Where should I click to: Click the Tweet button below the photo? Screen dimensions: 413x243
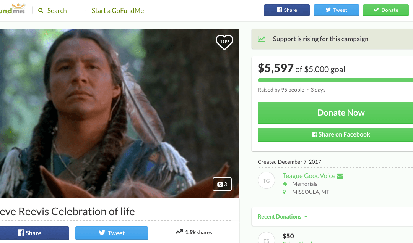[x=111, y=233]
